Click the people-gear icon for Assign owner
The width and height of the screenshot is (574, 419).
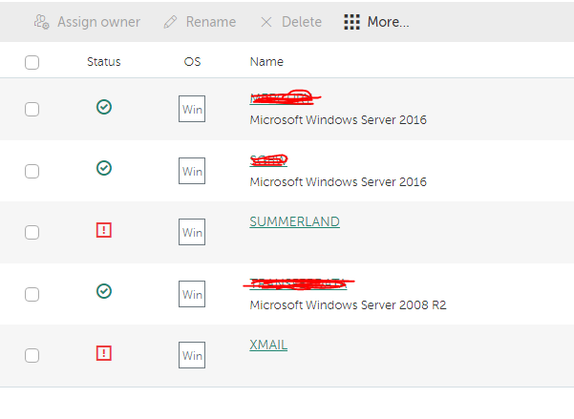pos(41,22)
